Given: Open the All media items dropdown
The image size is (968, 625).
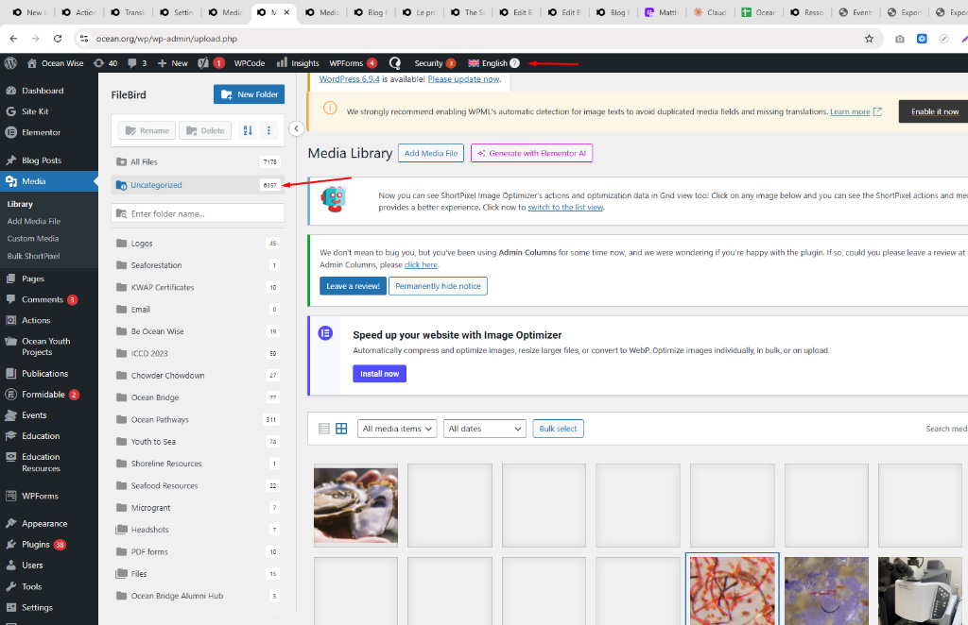Looking at the screenshot, I should point(397,429).
